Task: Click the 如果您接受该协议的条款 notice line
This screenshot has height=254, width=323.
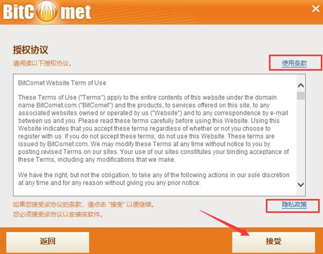Action: pyautogui.click(x=84, y=204)
